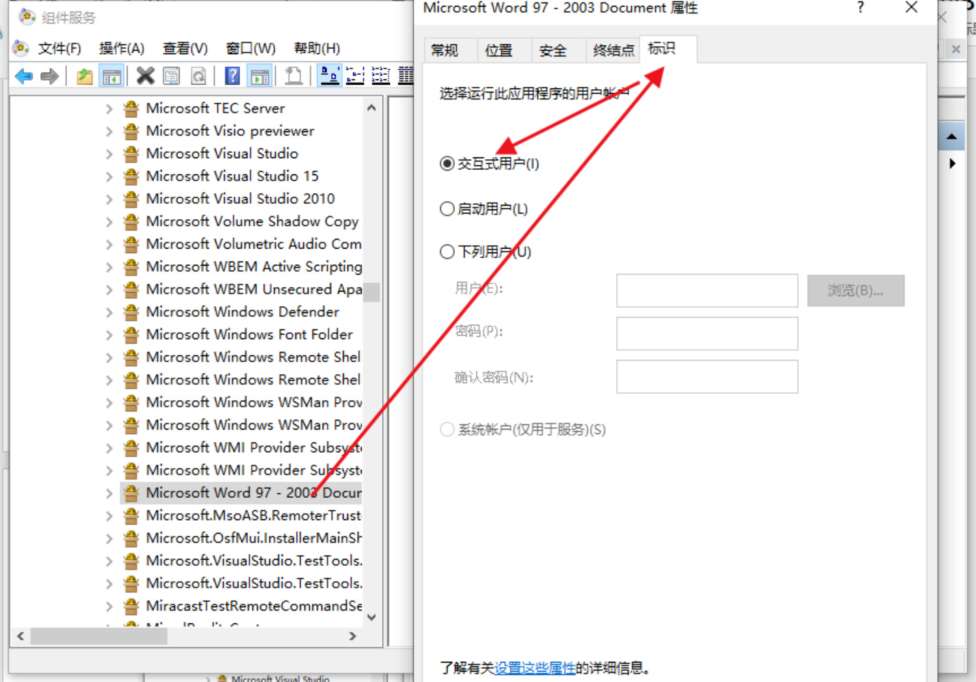Open the 窗口(W) menu
976x682 pixels.
click(x=251, y=48)
